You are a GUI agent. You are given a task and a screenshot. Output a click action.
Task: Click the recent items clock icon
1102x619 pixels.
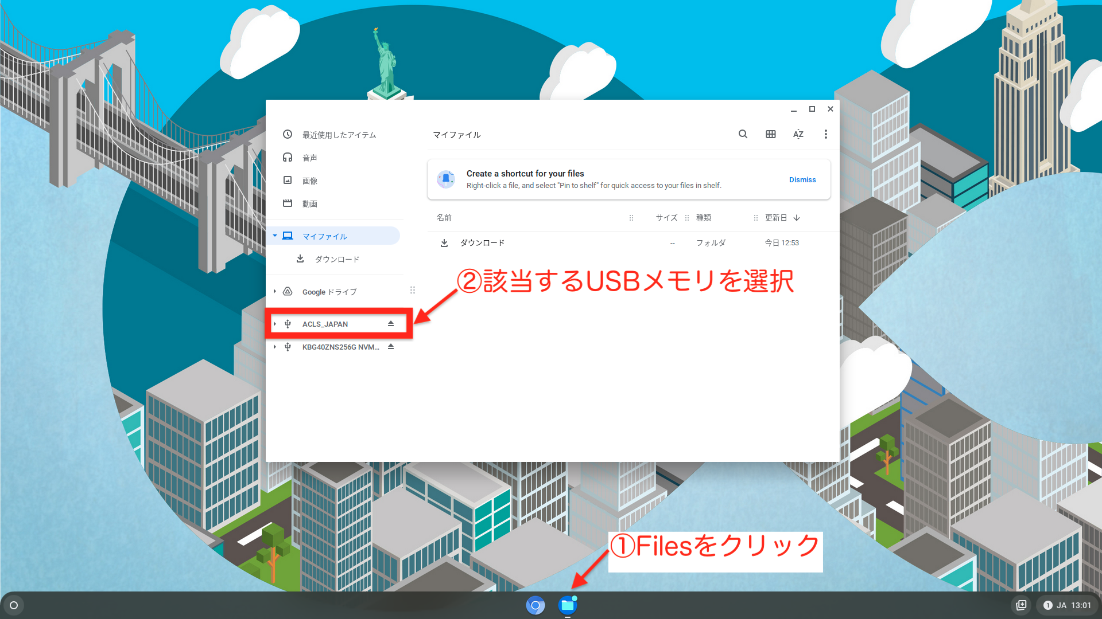click(x=288, y=134)
